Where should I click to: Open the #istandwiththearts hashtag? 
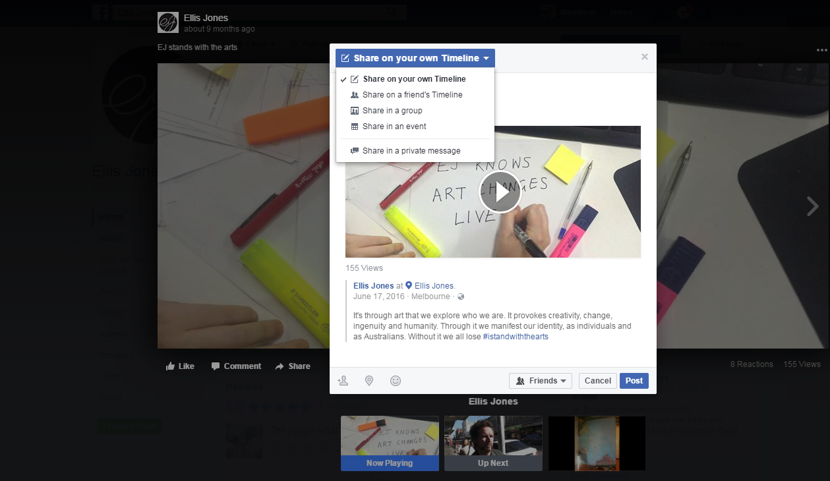(516, 337)
